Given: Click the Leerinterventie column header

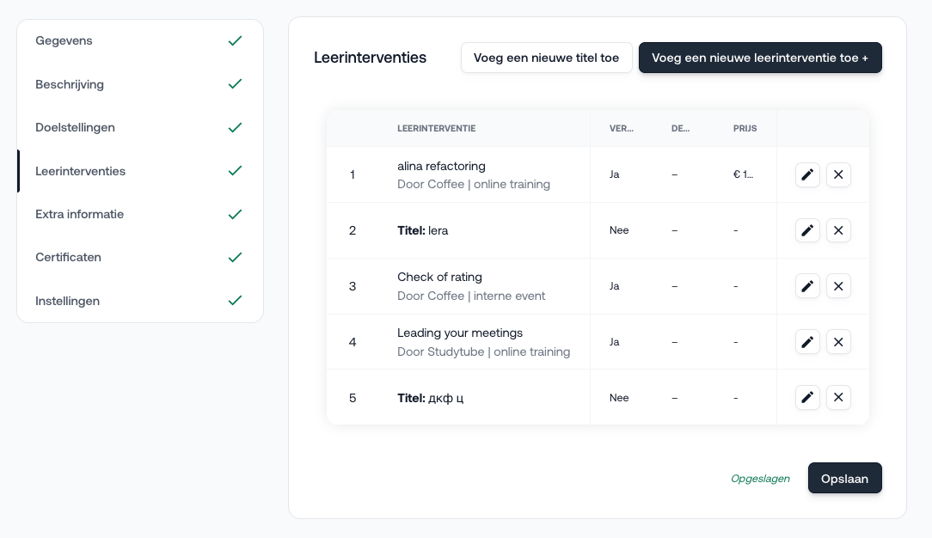Looking at the screenshot, I should click(436, 129).
